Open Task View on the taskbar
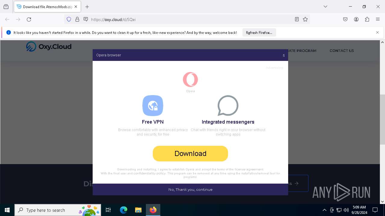The image size is (385, 216). tap(108, 210)
